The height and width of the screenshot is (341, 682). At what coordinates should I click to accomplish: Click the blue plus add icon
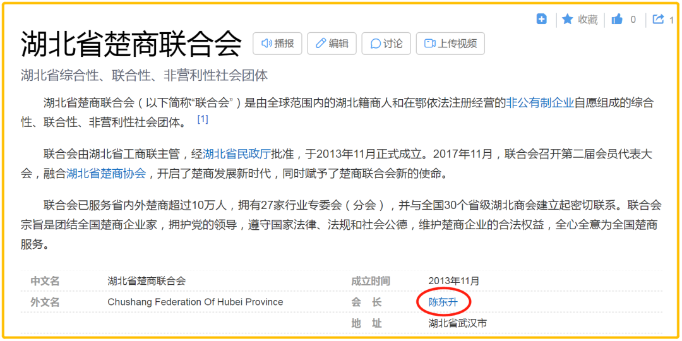pyautogui.click(x=542, y=19)
